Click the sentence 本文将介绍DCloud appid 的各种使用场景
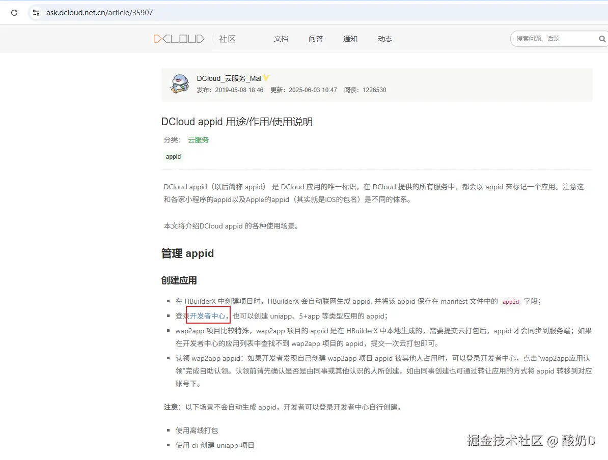The image size is (608, 460). click(231, 226)
